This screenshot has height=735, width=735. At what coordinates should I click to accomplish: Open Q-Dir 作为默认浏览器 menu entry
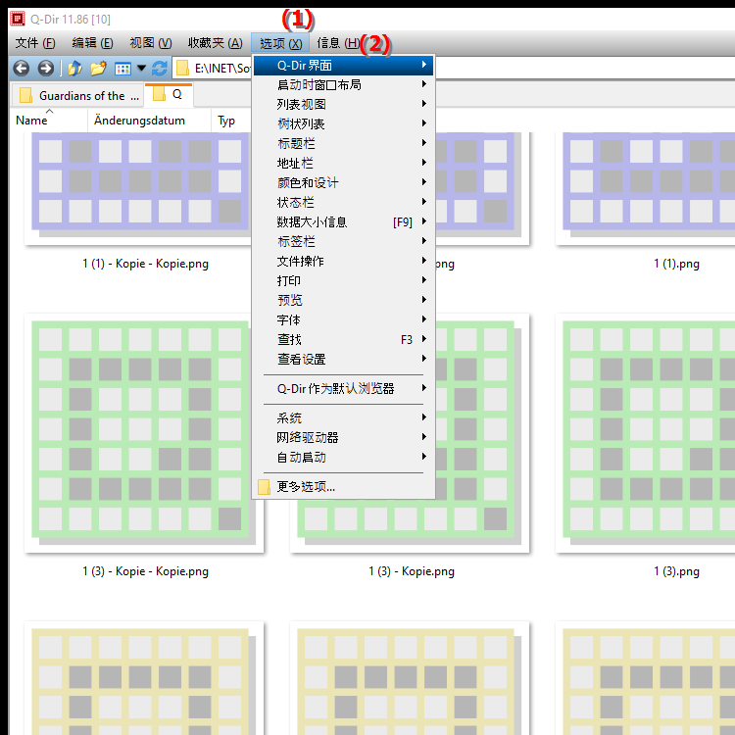(x=343, y=389)
